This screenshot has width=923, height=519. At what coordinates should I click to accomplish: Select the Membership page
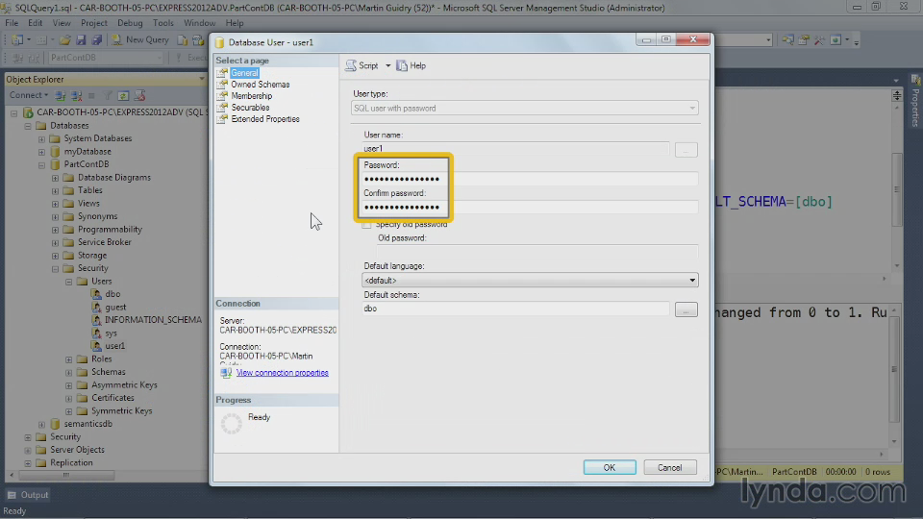click(x=251, y=96)
